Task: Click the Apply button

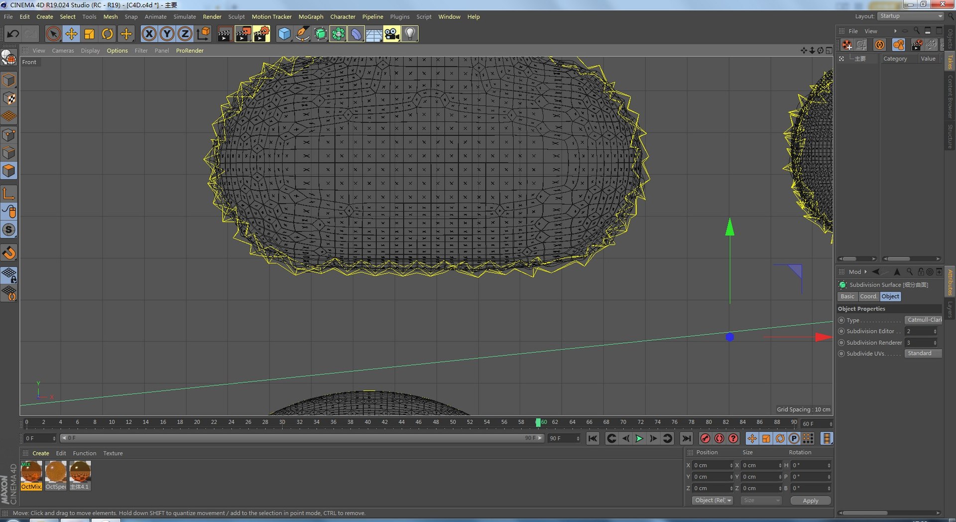Action: click(810, 501)
